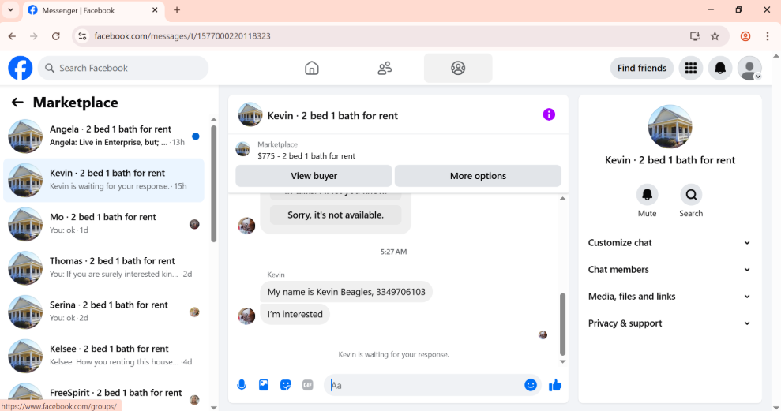Open the FreeSpirit conversation
781x411 pixels.
[103, 395]
